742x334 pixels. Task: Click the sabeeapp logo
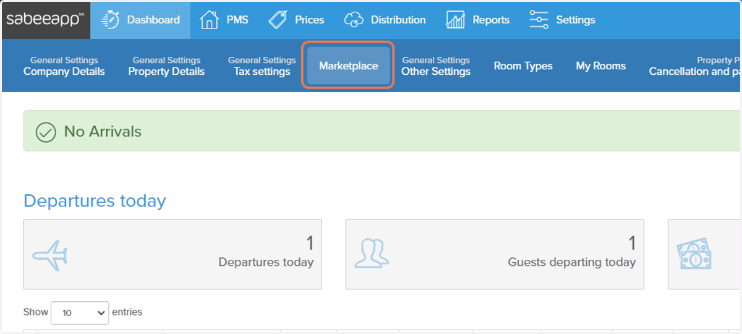point(46,20)
